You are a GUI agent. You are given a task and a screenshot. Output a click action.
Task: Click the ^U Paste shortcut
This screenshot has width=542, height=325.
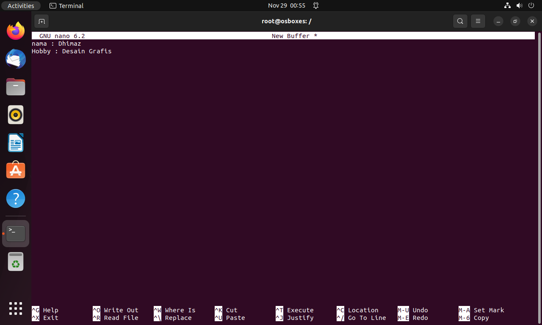click(230, 318)
